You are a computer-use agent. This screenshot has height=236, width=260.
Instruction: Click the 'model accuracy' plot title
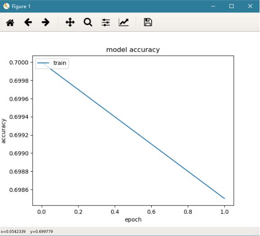tap(133, 50)
